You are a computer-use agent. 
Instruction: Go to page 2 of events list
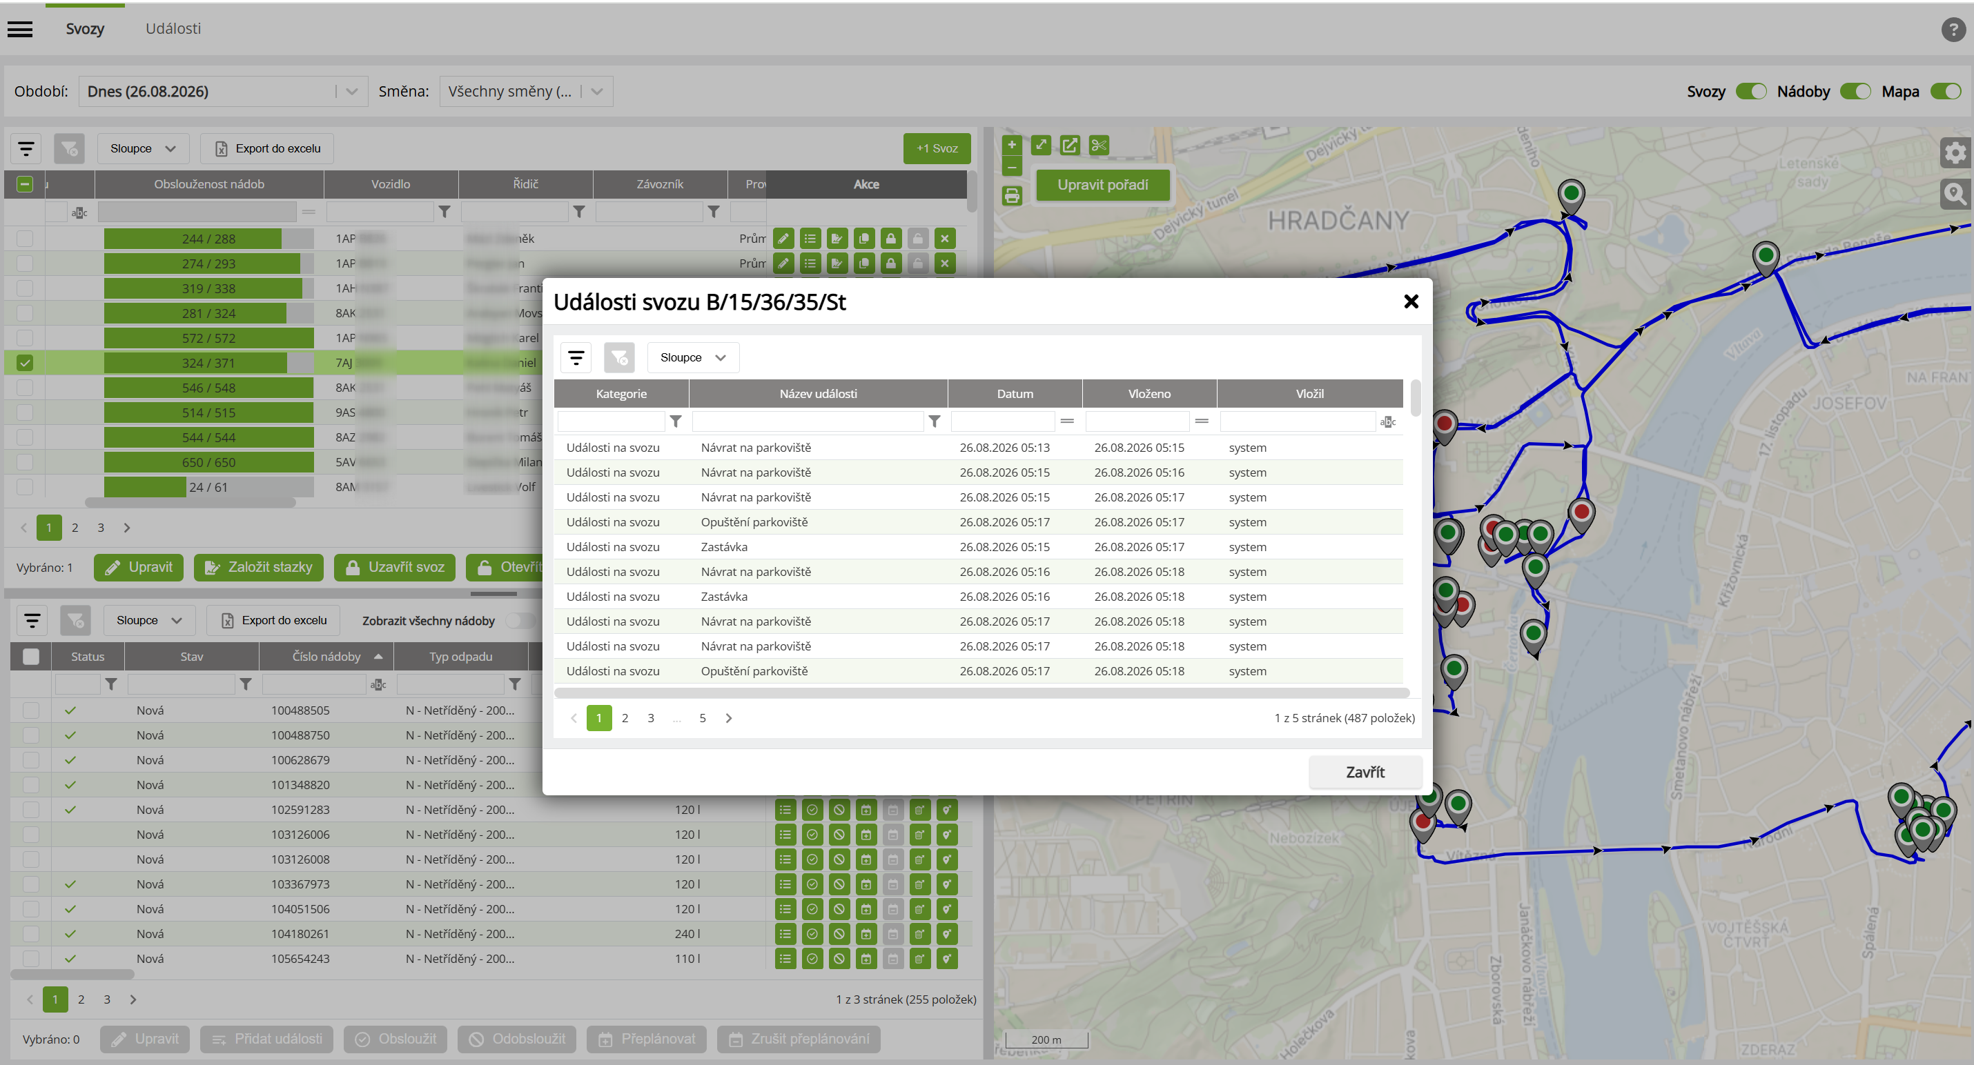(x=625, y=718)
